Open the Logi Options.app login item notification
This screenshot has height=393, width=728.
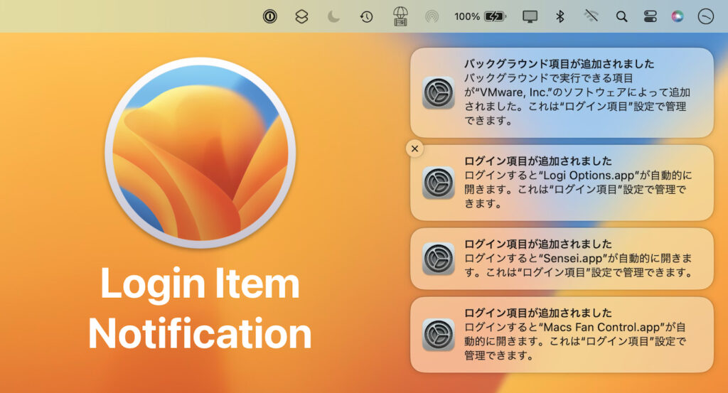(x=562, y=183)
